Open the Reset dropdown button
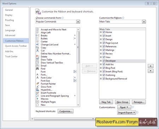The width and height of the screenshot is (159, 129). coord(124,107)
